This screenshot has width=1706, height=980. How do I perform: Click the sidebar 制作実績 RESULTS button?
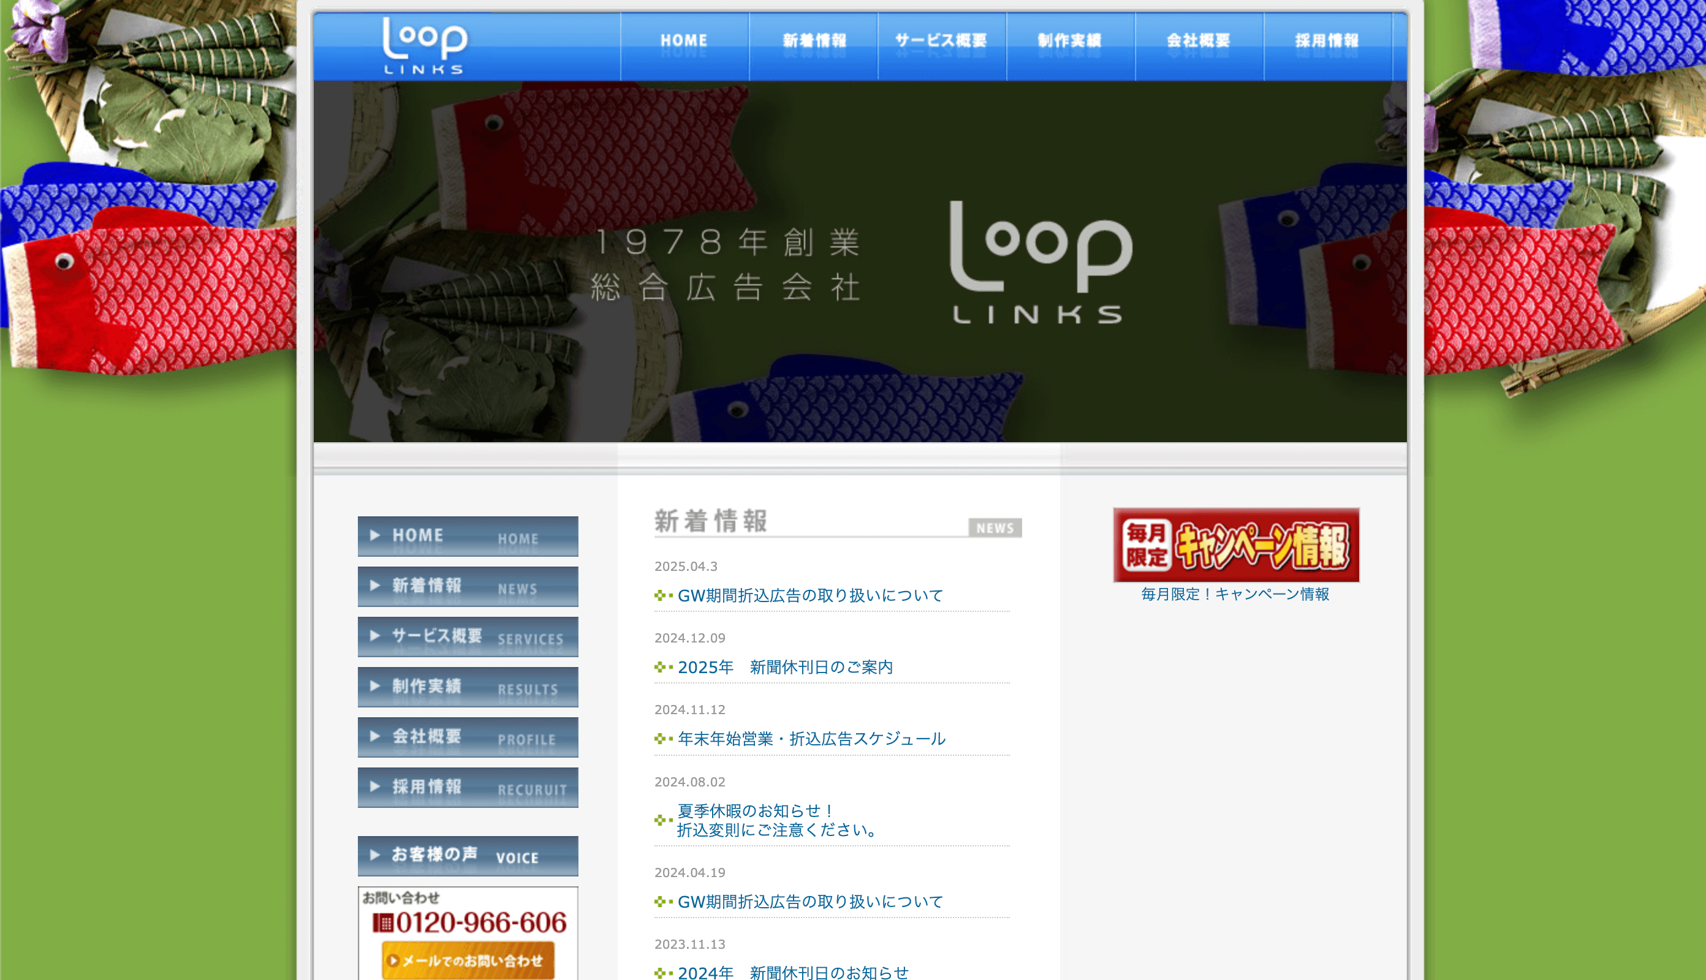click(468, 687)
